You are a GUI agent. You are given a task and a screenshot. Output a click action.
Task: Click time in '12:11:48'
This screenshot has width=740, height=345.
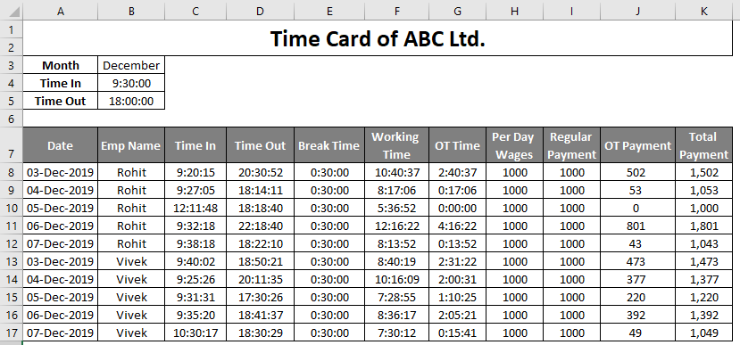195,208
